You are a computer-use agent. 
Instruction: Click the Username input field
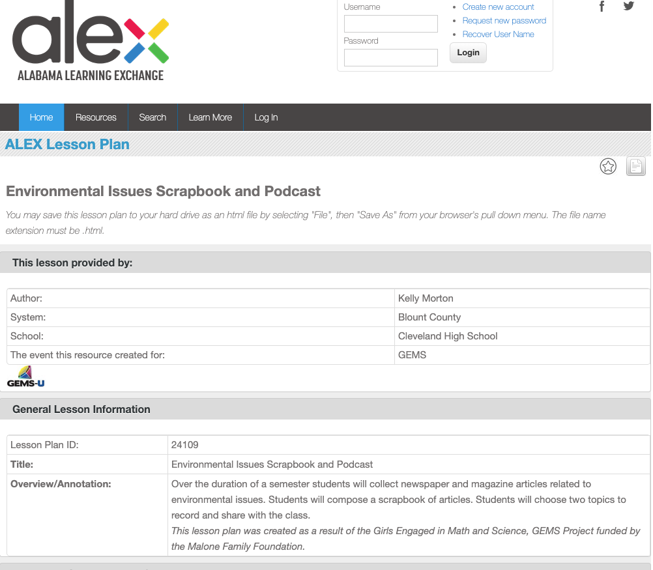click(390, 23)
